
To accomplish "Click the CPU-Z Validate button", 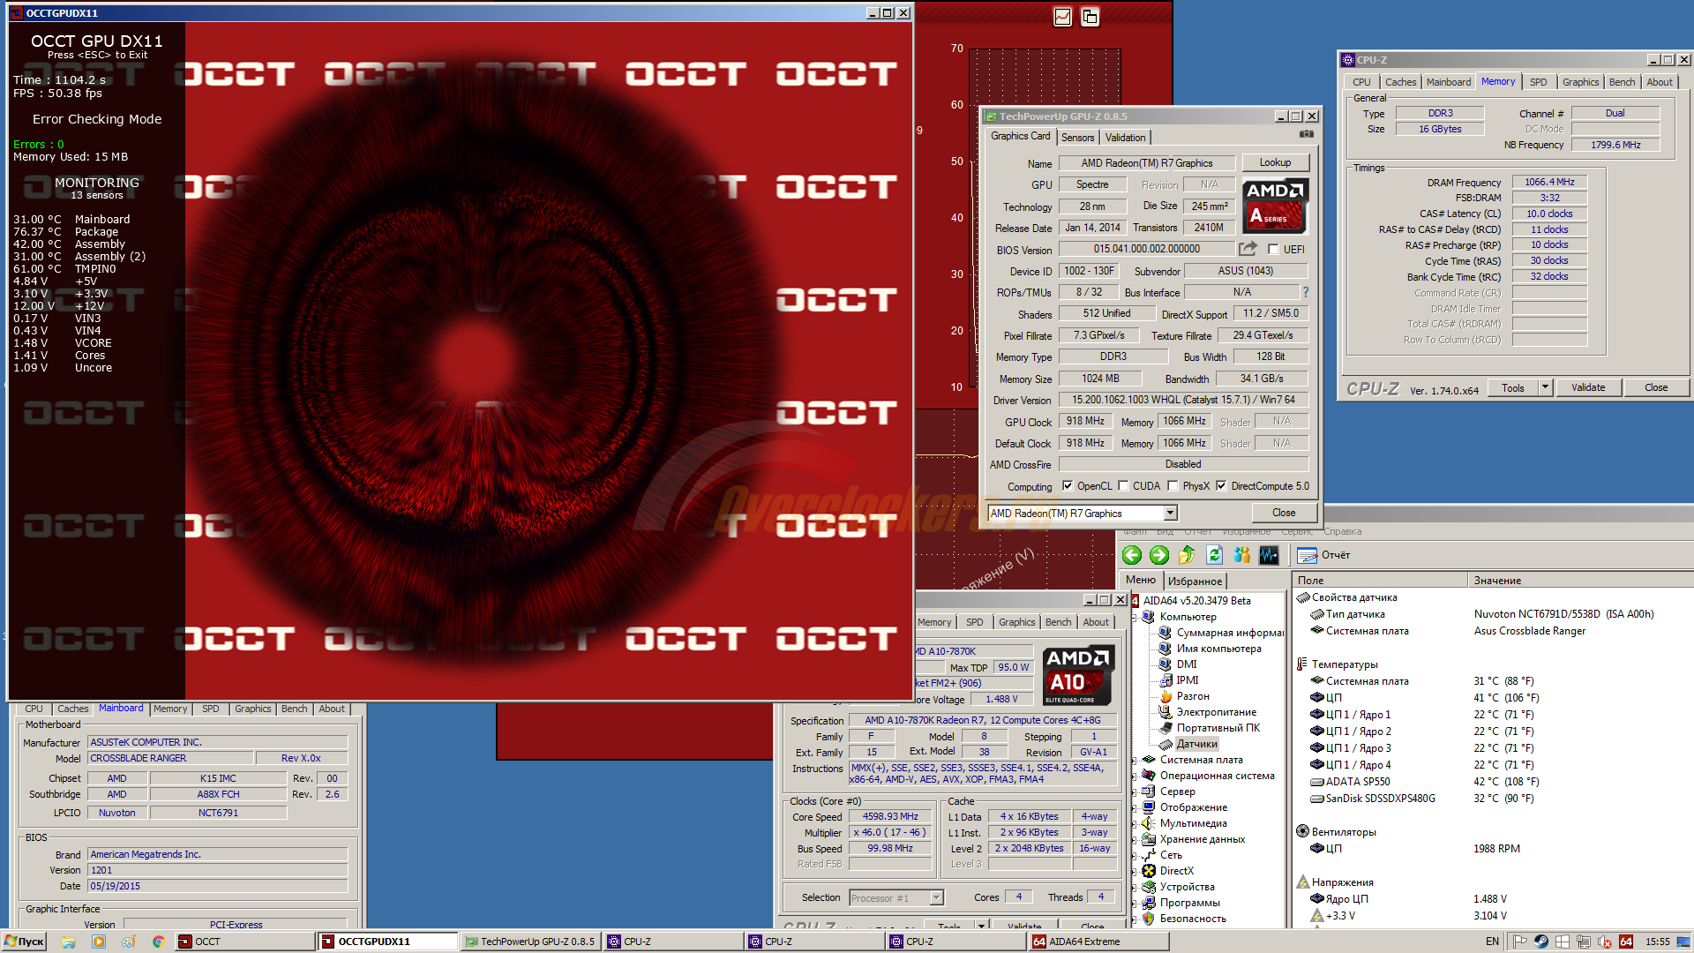I will 1588,387.
